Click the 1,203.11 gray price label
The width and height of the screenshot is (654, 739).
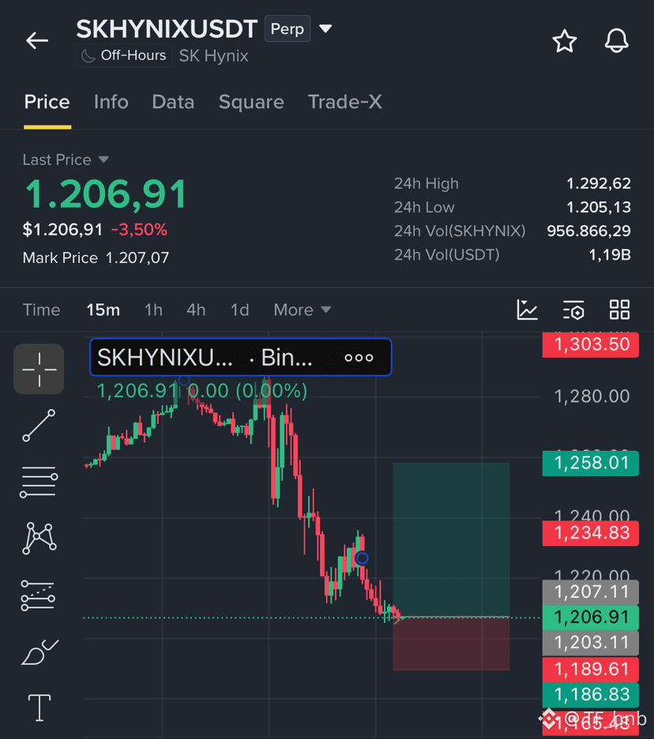tap(591, 643)
